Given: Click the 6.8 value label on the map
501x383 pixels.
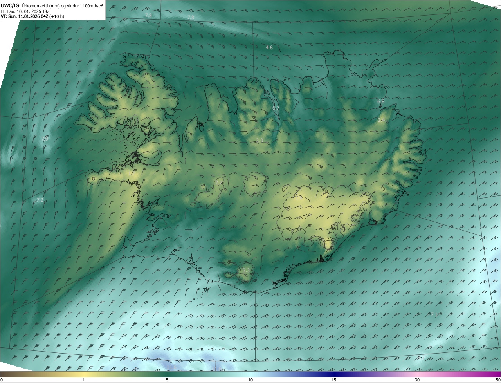Looking at the screenshot, I should click(x=381, y=101).
